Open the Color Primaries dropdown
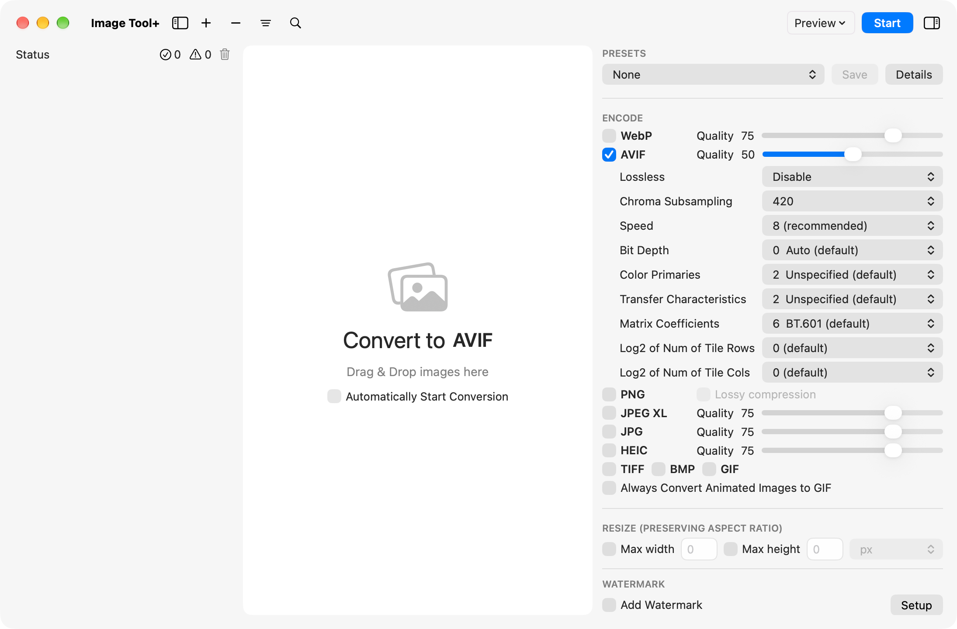Image resolution: width=957 pixels, height=629 pixels. tap(852, 275)
